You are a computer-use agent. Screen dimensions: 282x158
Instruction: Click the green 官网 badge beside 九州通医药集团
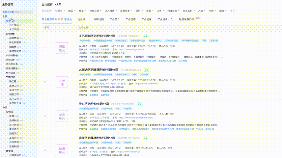click(x=147, y=70)
